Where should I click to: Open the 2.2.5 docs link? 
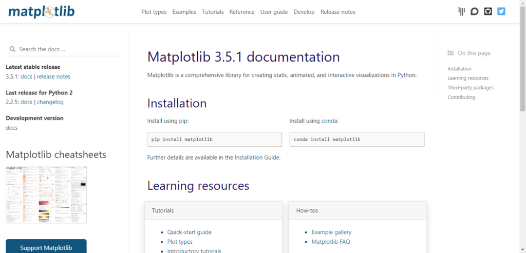(x=27, y=102)
